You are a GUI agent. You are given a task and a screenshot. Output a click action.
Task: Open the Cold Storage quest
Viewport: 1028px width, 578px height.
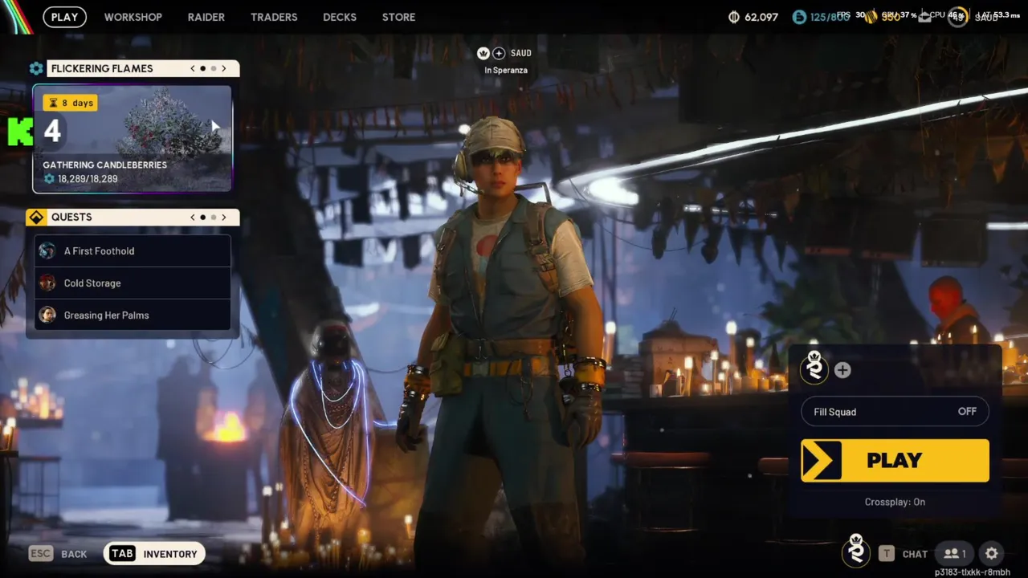[x=133, y=283]
